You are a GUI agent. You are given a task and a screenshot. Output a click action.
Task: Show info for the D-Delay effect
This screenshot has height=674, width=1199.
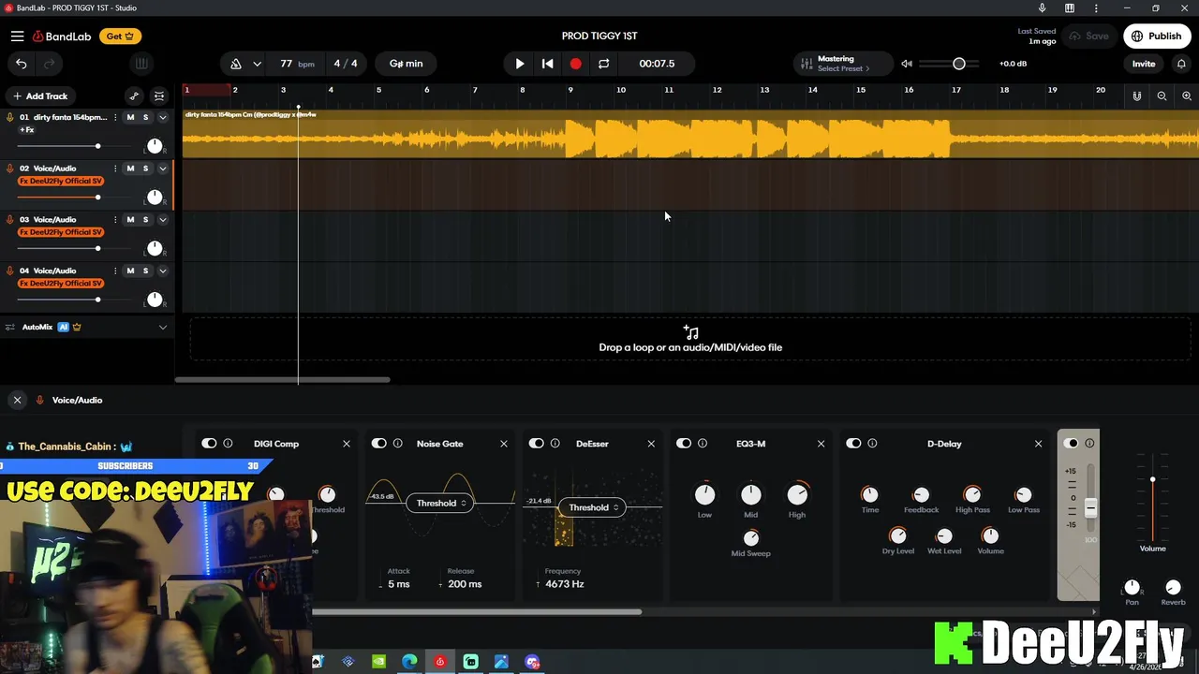coord(872,444)
